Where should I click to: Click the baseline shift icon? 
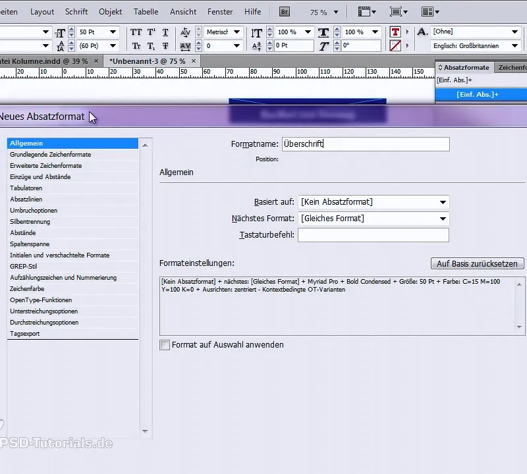pos(256,46)
